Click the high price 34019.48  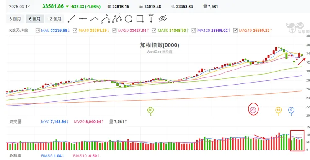(152, 7)
